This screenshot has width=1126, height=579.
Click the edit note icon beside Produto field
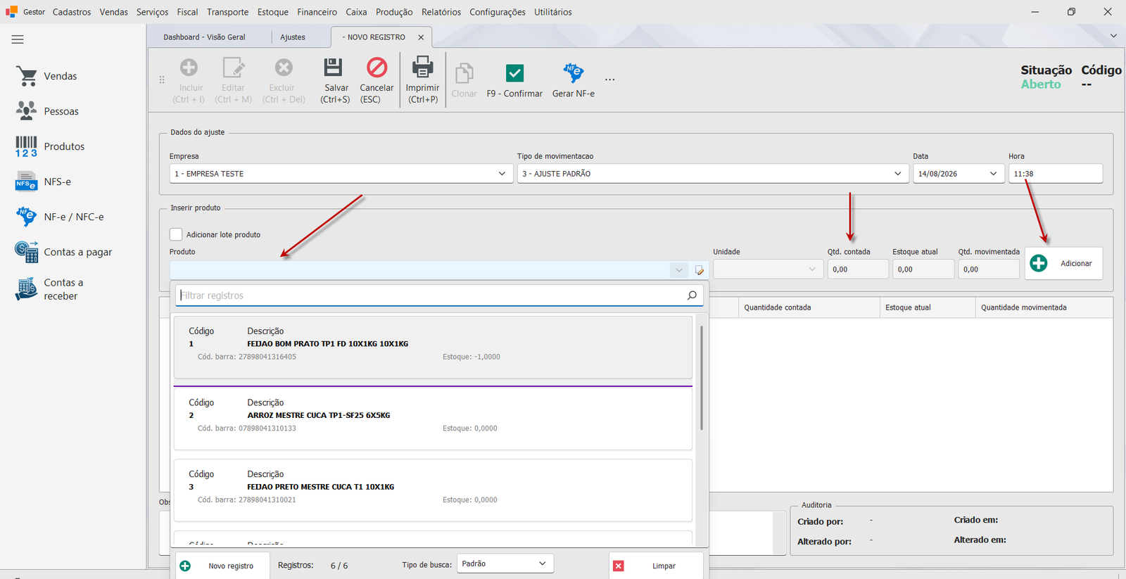[x=699, y=270]
